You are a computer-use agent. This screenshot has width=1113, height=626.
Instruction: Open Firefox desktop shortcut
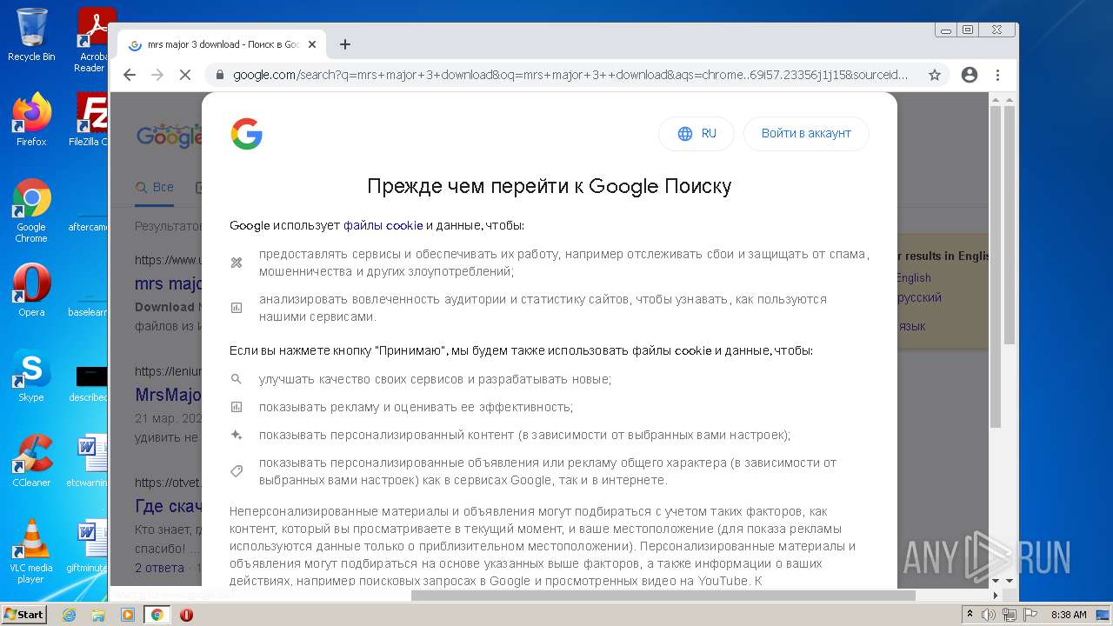31,119
